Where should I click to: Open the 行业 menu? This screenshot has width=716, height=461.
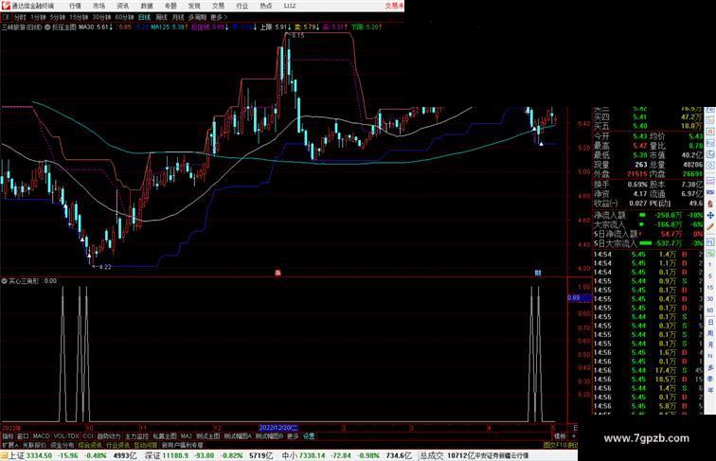pos(242,6)
